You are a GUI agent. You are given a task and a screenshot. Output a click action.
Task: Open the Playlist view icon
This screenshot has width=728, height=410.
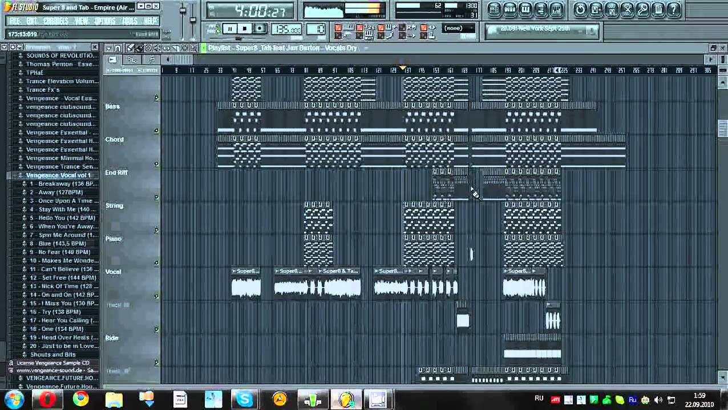click(495, 10)
